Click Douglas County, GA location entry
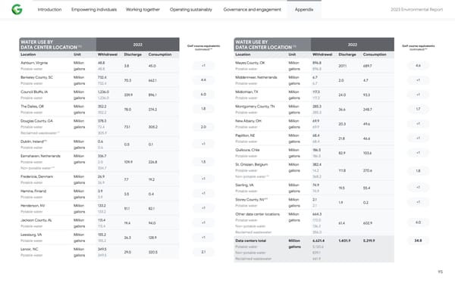 (x=36, y=121)
